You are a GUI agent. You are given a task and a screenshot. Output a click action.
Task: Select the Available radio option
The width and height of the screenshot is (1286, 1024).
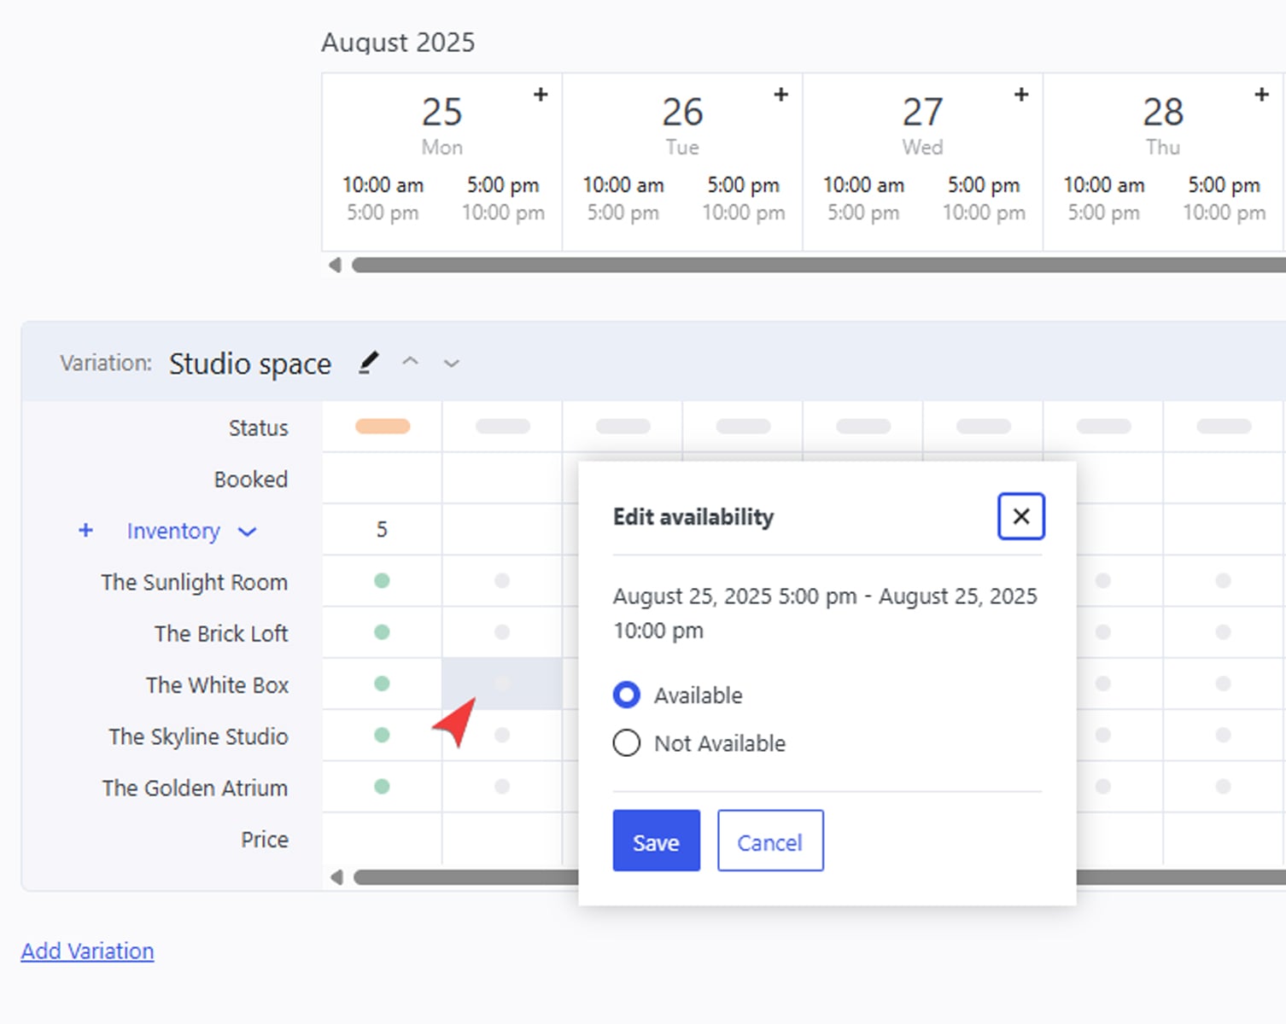tap(627, 695)
